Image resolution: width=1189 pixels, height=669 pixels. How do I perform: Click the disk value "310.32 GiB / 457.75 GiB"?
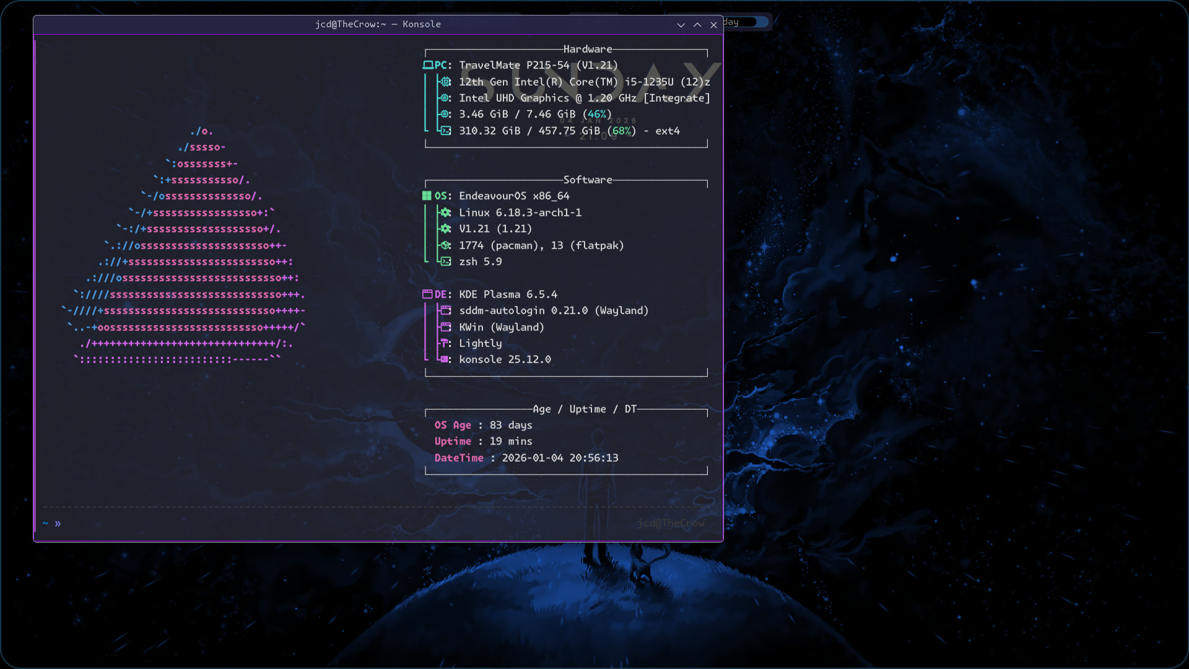[529, 131]
